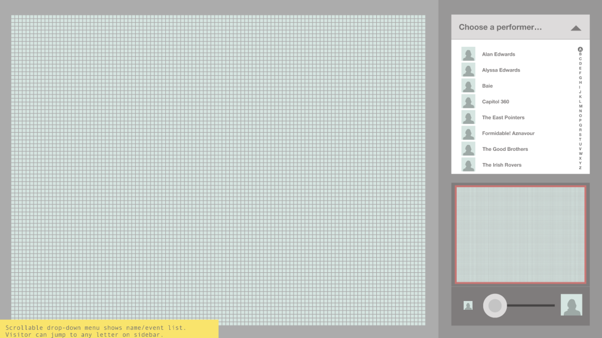602x338 pixels.
Task: Choose The Irish Rovers name in list
Action: click(501, 165)
